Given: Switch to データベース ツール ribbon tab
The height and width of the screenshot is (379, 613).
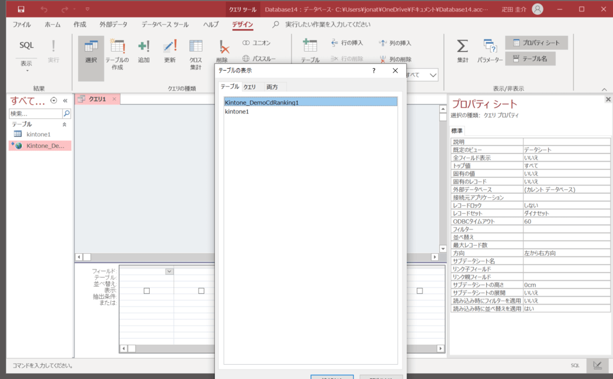Looking at the screenshot, I should click(165, 25).
